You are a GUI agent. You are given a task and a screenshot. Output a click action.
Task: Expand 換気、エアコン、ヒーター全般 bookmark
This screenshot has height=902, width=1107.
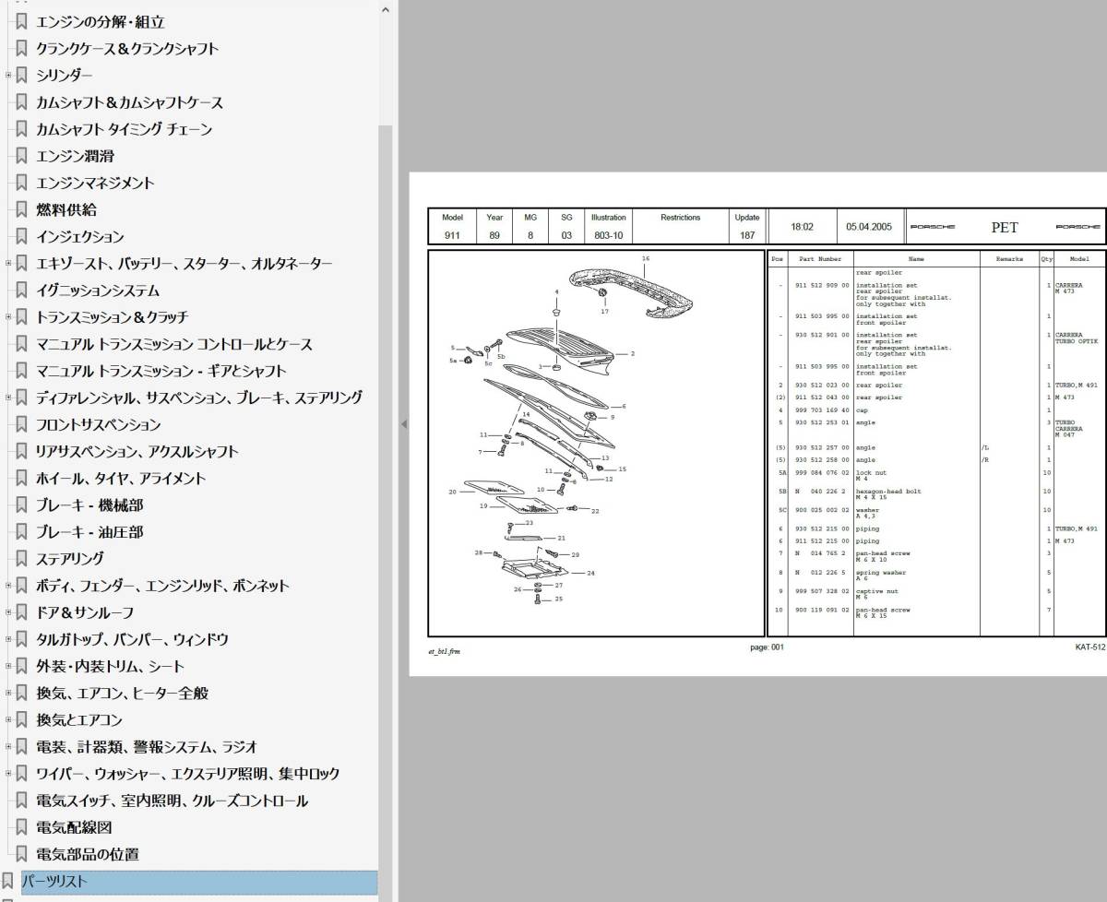click(8, 693)
